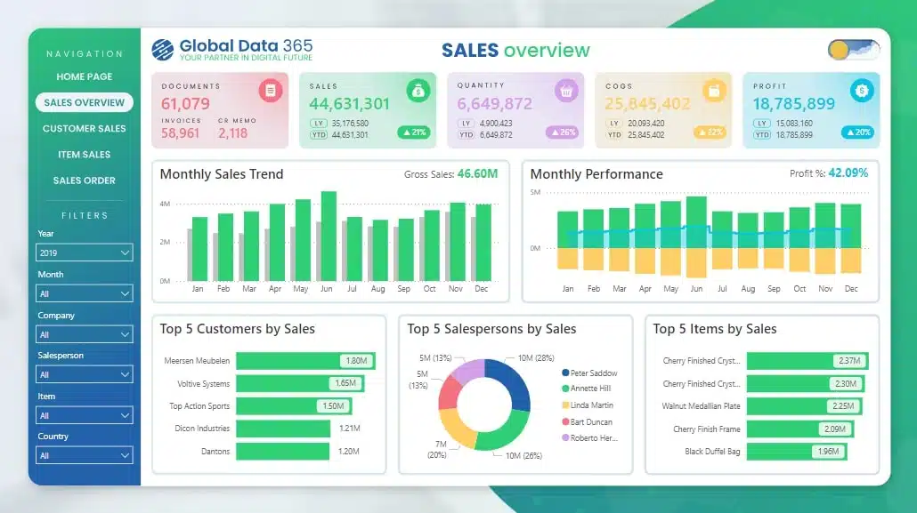917x513 pixels.
Task: Open the Salesperson filter dropdown
Action: (85, 375)
